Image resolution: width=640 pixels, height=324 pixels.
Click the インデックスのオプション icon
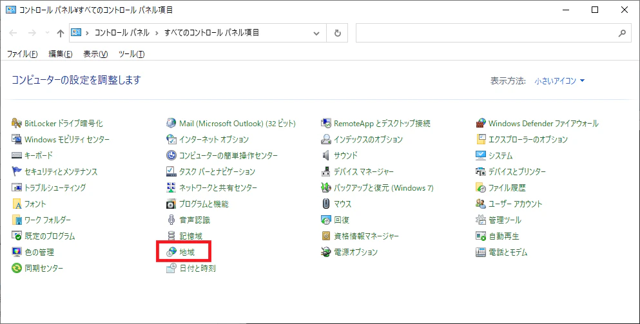[325, 140]
